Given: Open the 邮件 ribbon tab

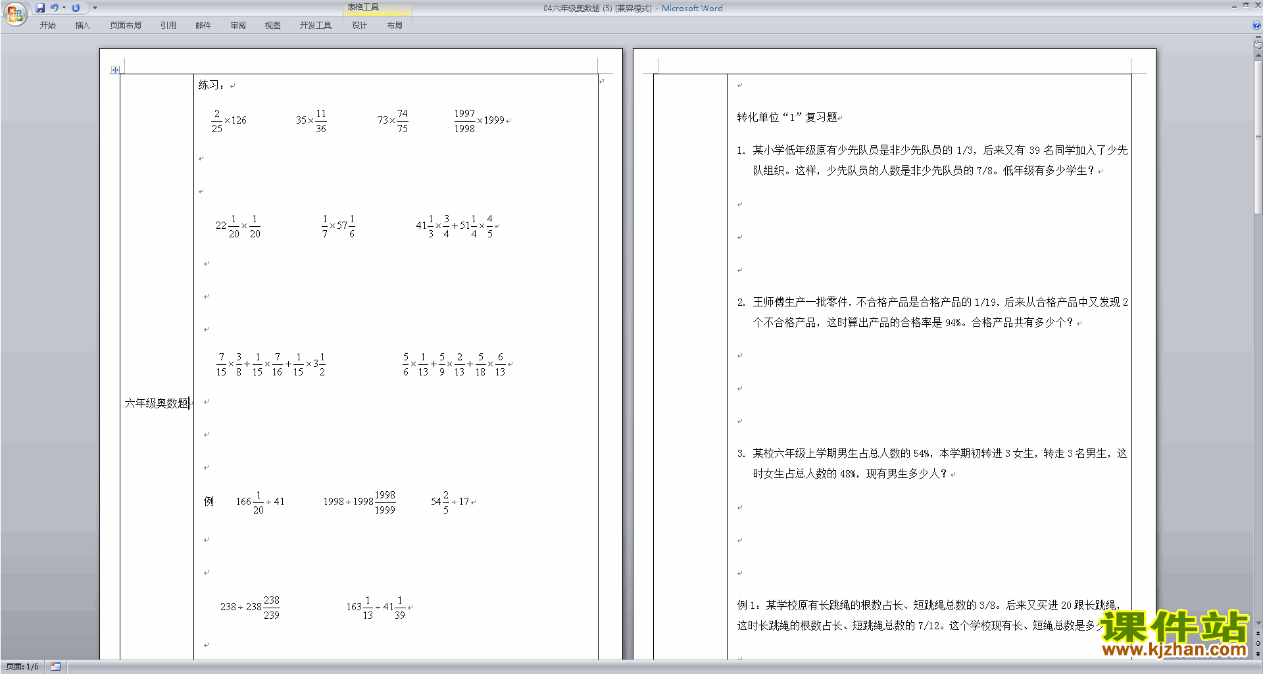Looking at the screenshot, I should coord(203,26).
